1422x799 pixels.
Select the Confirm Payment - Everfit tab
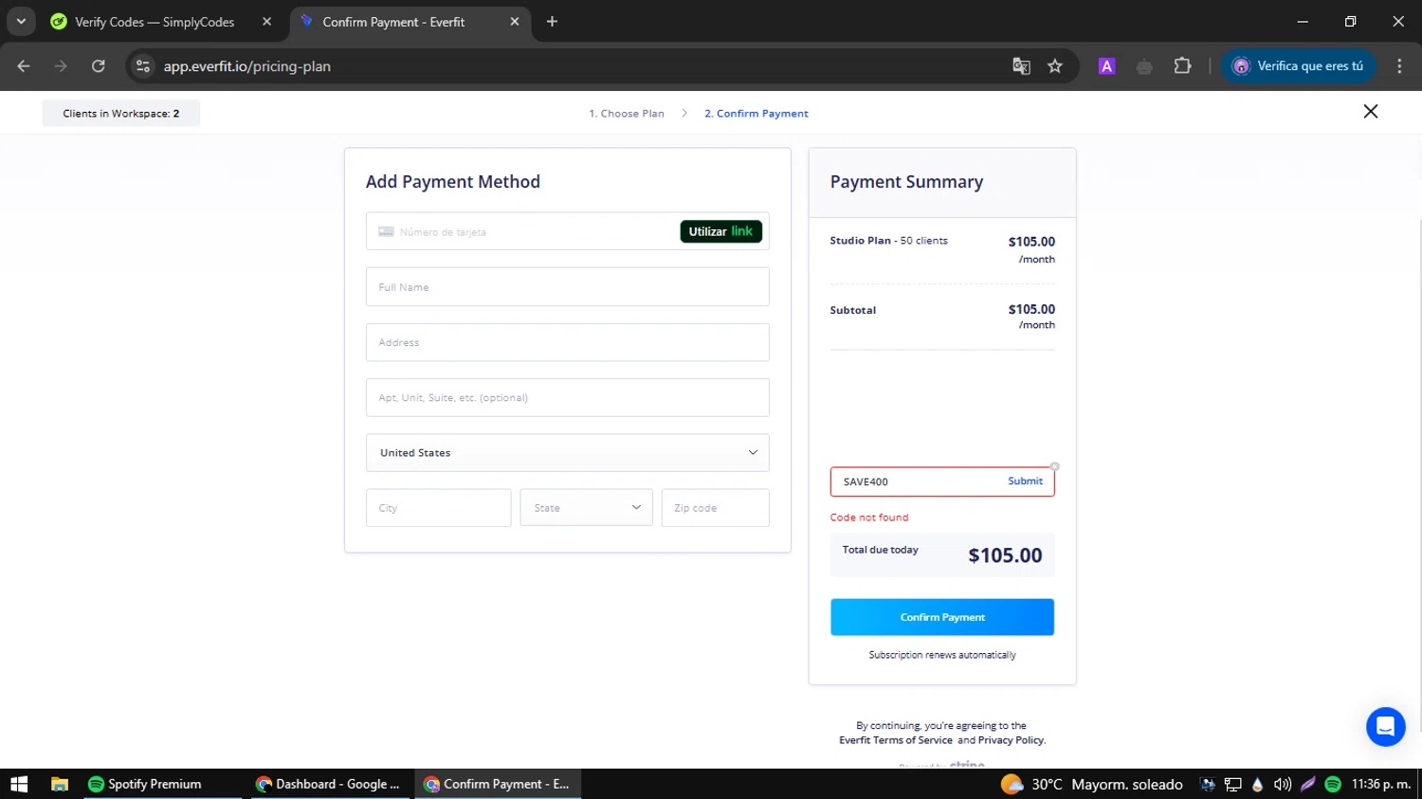pos(393,22)
